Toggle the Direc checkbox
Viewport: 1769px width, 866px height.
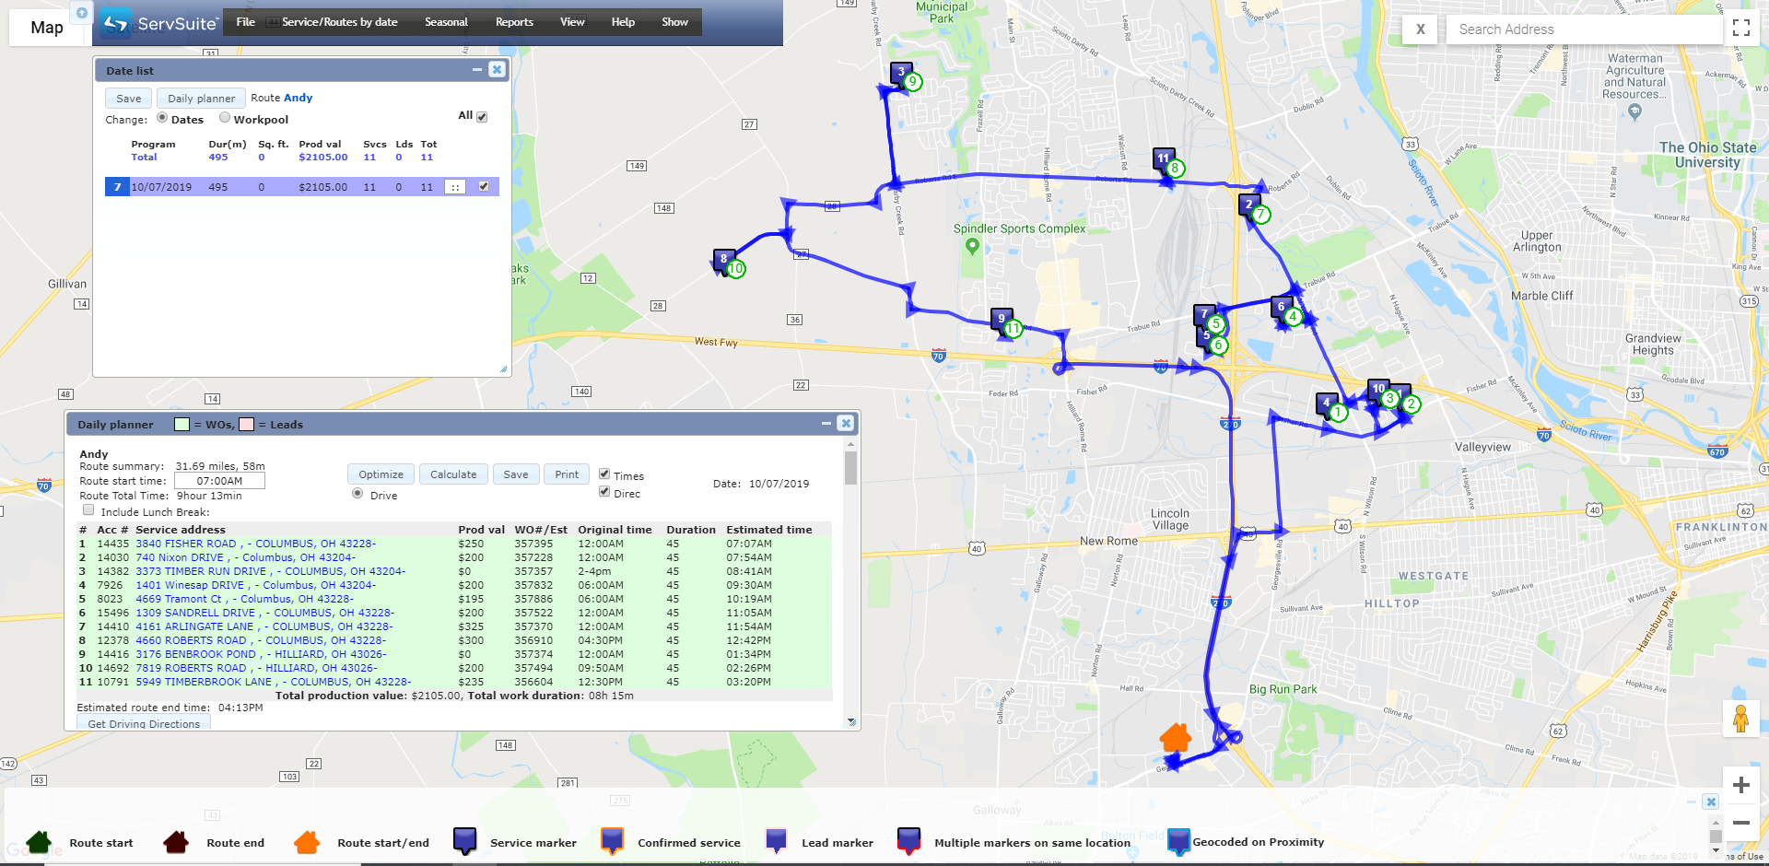(604, 491)
